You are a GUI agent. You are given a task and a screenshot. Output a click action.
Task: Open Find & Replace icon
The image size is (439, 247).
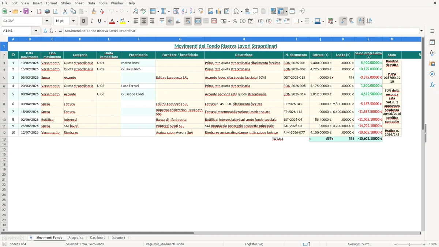[x=135, y=11]
